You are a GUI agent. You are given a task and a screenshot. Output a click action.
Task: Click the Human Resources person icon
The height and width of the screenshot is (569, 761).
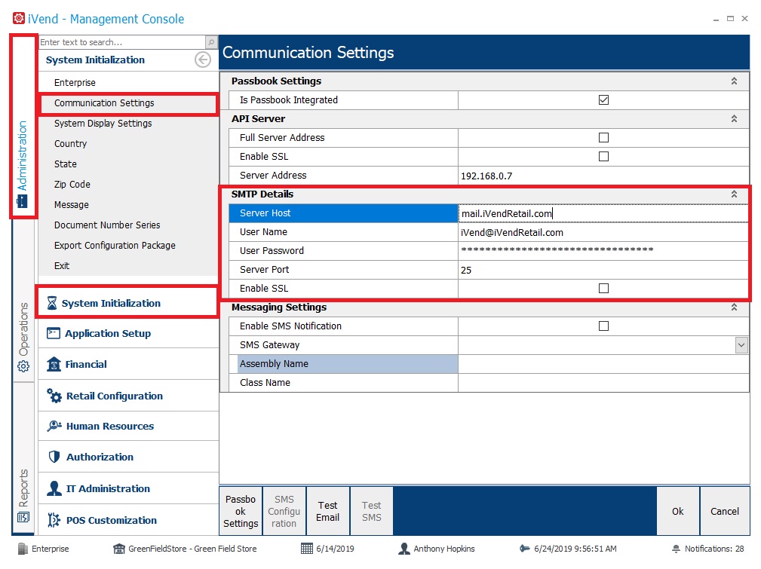(x=54, y=426)
